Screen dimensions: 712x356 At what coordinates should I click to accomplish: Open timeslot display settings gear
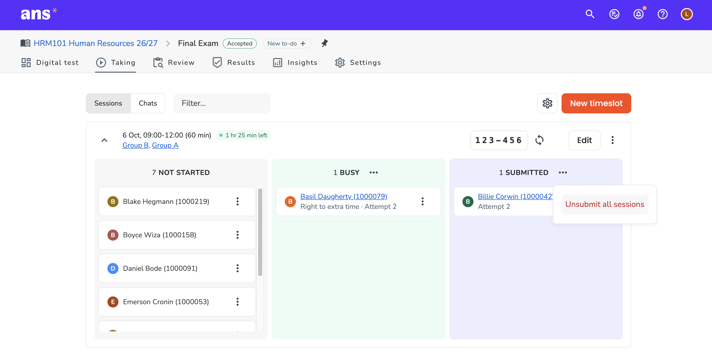(547, 103)
